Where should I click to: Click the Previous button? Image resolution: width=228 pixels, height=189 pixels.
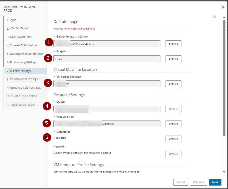198,182
